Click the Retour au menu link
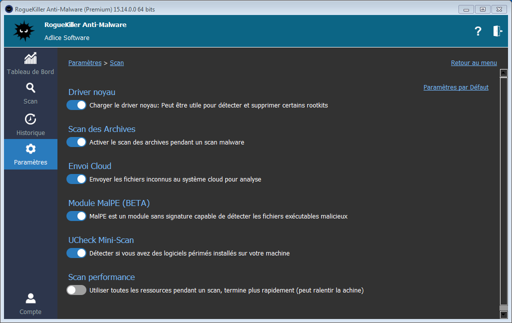The width and height of the screenshot is (512, 323). point(474,63)
